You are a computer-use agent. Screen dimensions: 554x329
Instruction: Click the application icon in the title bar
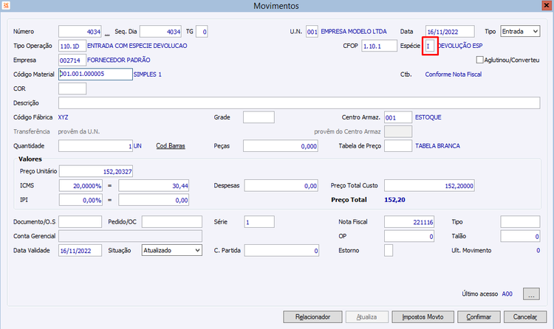[6, 5]
